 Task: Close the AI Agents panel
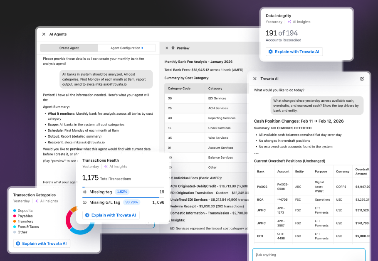pyautogui.click(x=44, y=34)
